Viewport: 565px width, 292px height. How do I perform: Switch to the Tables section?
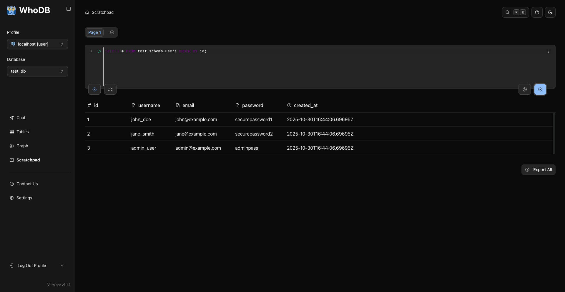click(22, 132)
